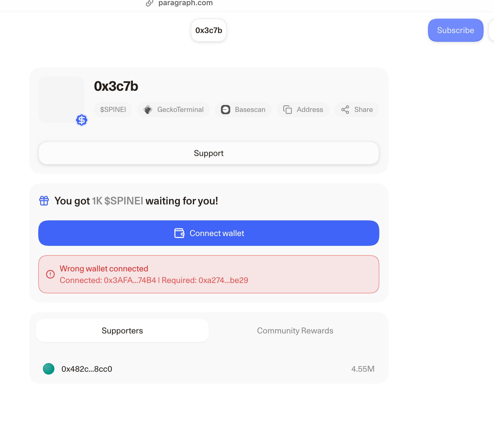The height and width of the screenshot is (432, 494).
Task: Click the Basescan logo icon
Action: [x=225, y=110]
